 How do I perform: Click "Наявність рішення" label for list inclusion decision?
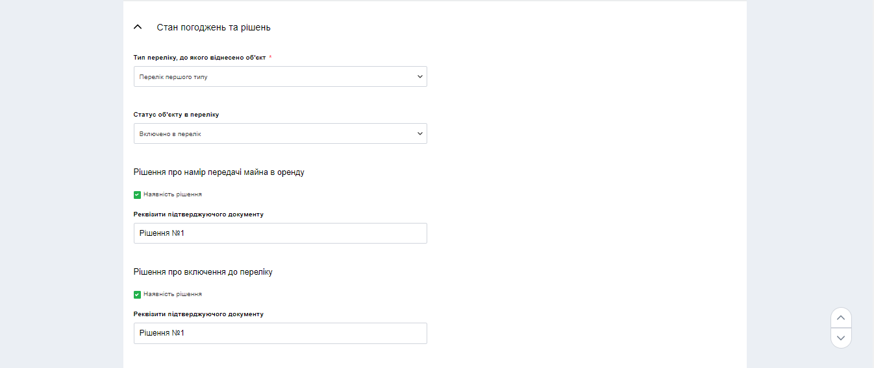tap(173, 294)
